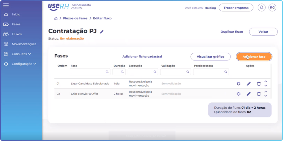The height and width of the screenshot is (141, 283).
Task: Click the search icon in Execução filter
Action: click(155, 72)
